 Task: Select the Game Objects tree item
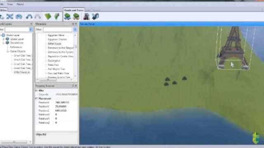coord(18,51)
